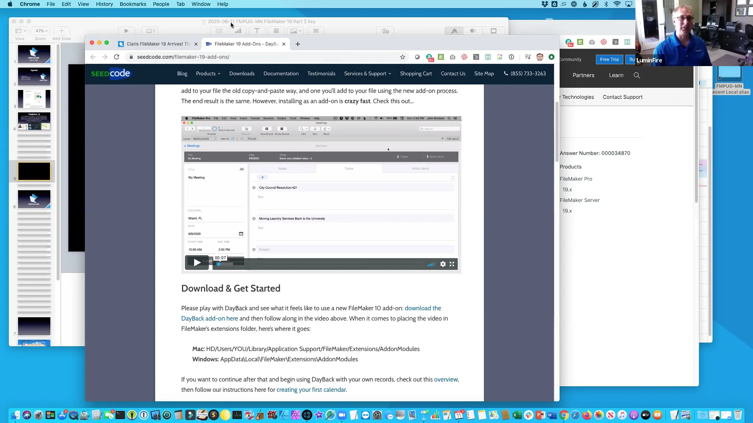Click the SeedCode logo
753x423 pixels.
tap(111, 73)
